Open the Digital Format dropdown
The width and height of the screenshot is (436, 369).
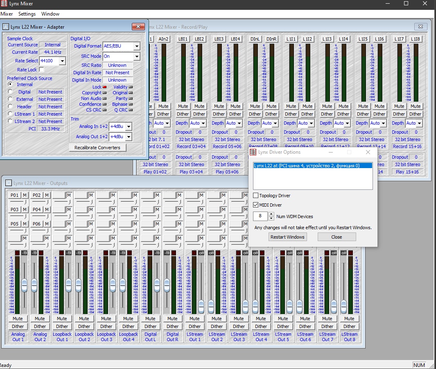(x=137, y=46)
